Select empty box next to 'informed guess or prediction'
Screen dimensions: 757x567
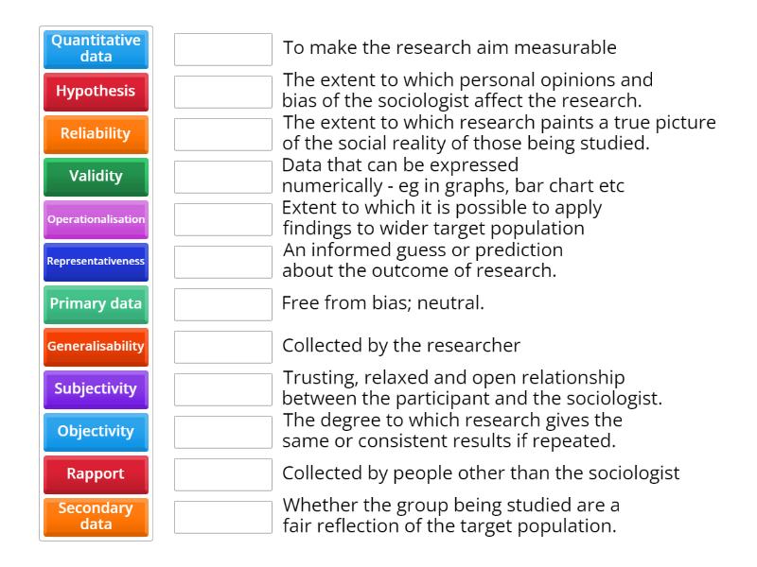pos(223,262)
